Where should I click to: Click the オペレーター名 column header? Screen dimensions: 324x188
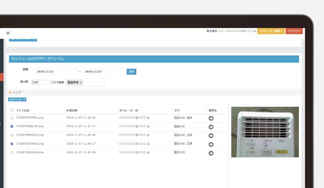[129, 110]
